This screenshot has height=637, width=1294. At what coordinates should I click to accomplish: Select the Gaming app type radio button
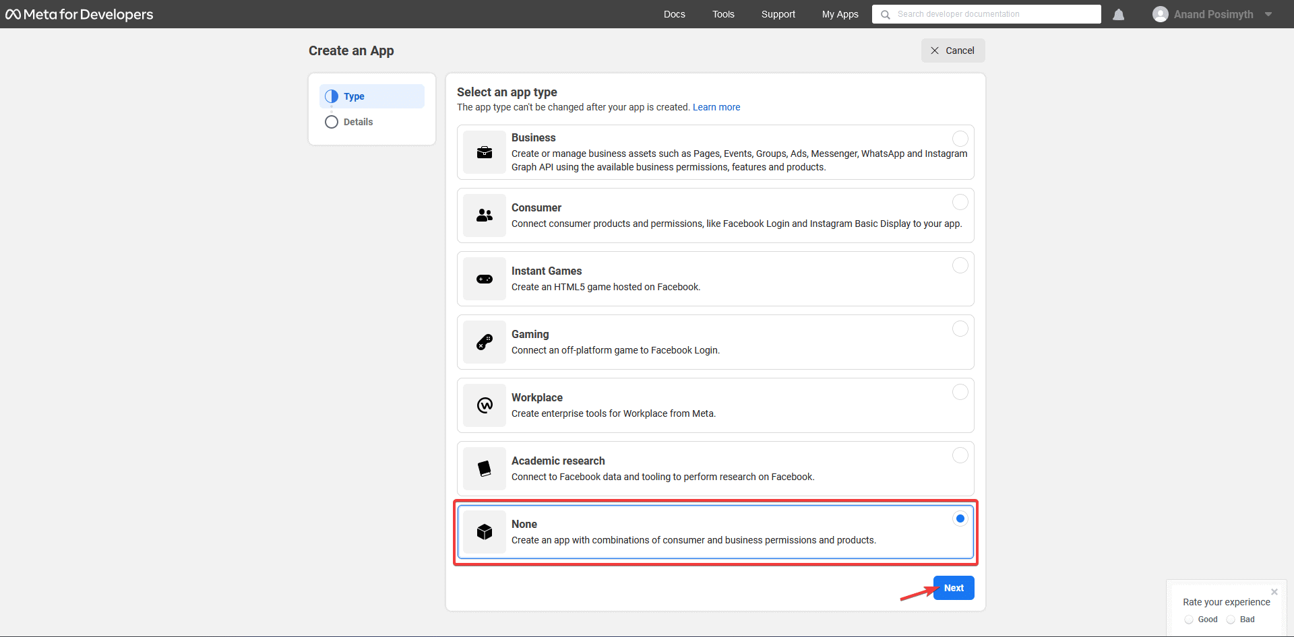click(960, 329)
